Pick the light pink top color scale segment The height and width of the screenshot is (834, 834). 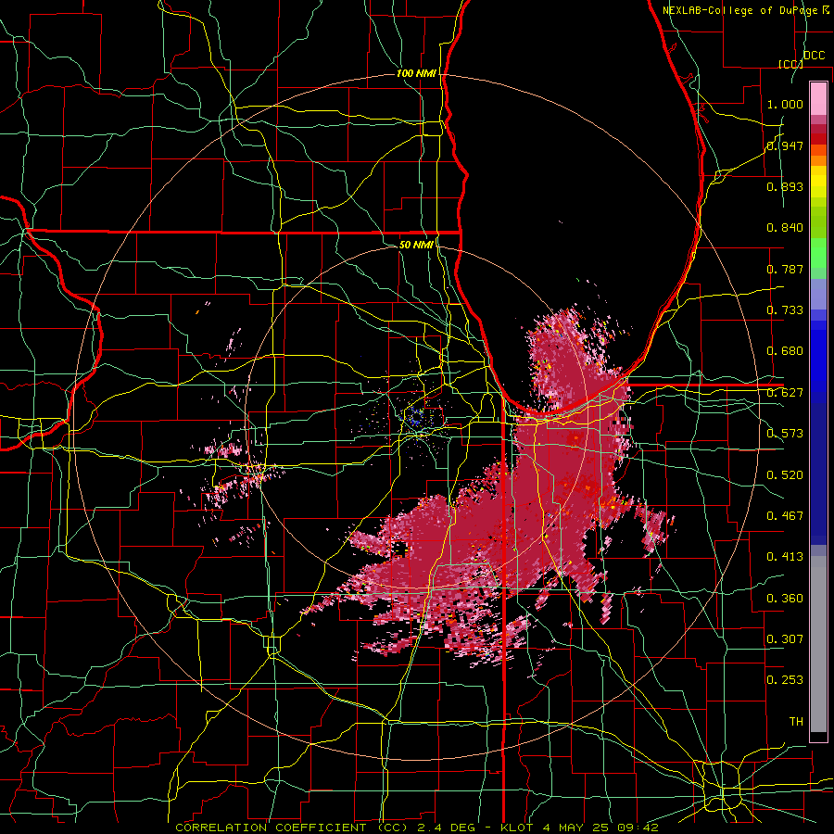(818, 98)
